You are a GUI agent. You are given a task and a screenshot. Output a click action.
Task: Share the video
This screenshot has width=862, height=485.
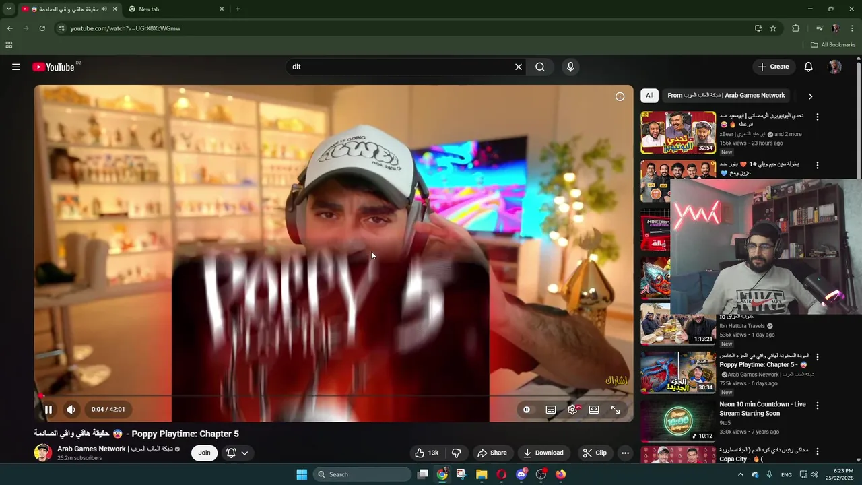(x=492, y=453)
